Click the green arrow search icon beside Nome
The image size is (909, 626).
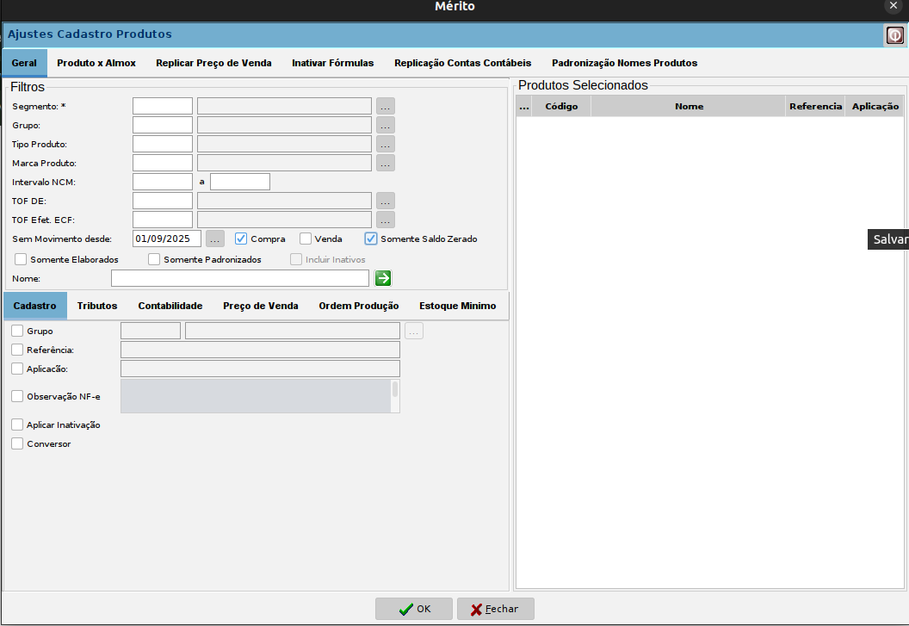point(383,278)
